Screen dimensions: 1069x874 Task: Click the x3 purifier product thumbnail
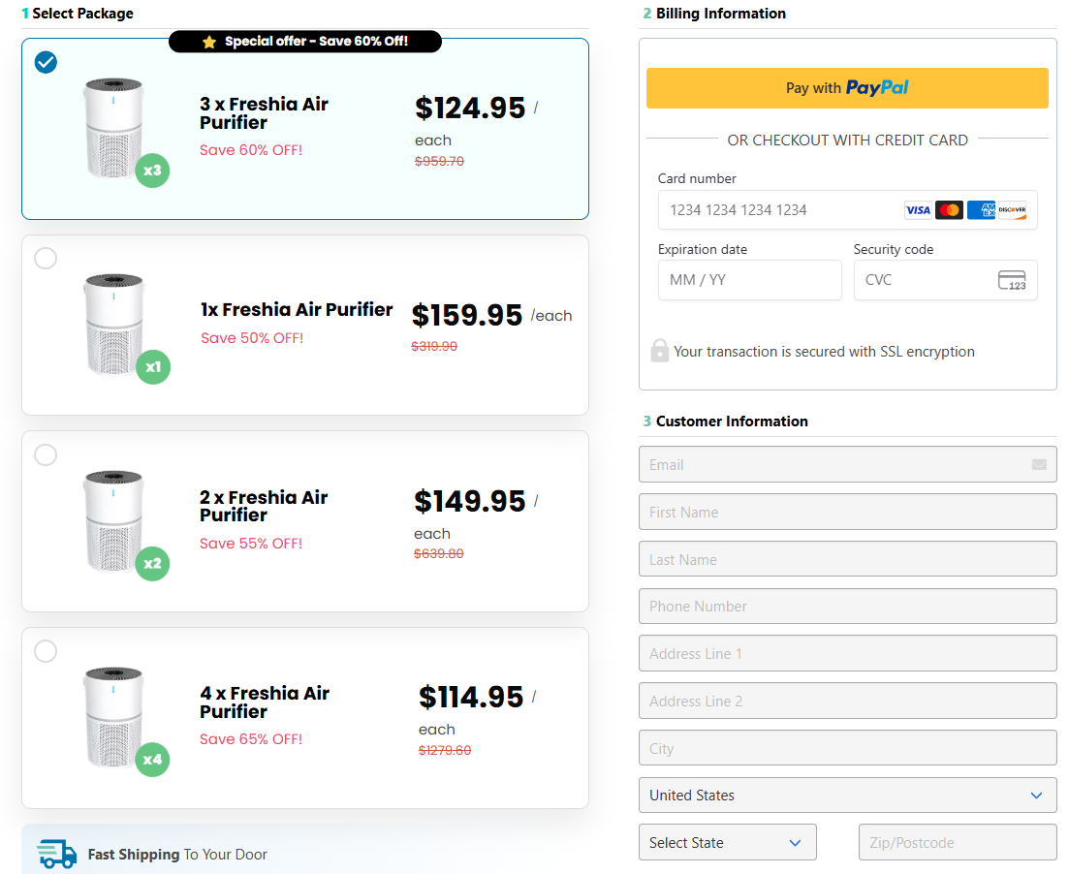tap(114, 129)
